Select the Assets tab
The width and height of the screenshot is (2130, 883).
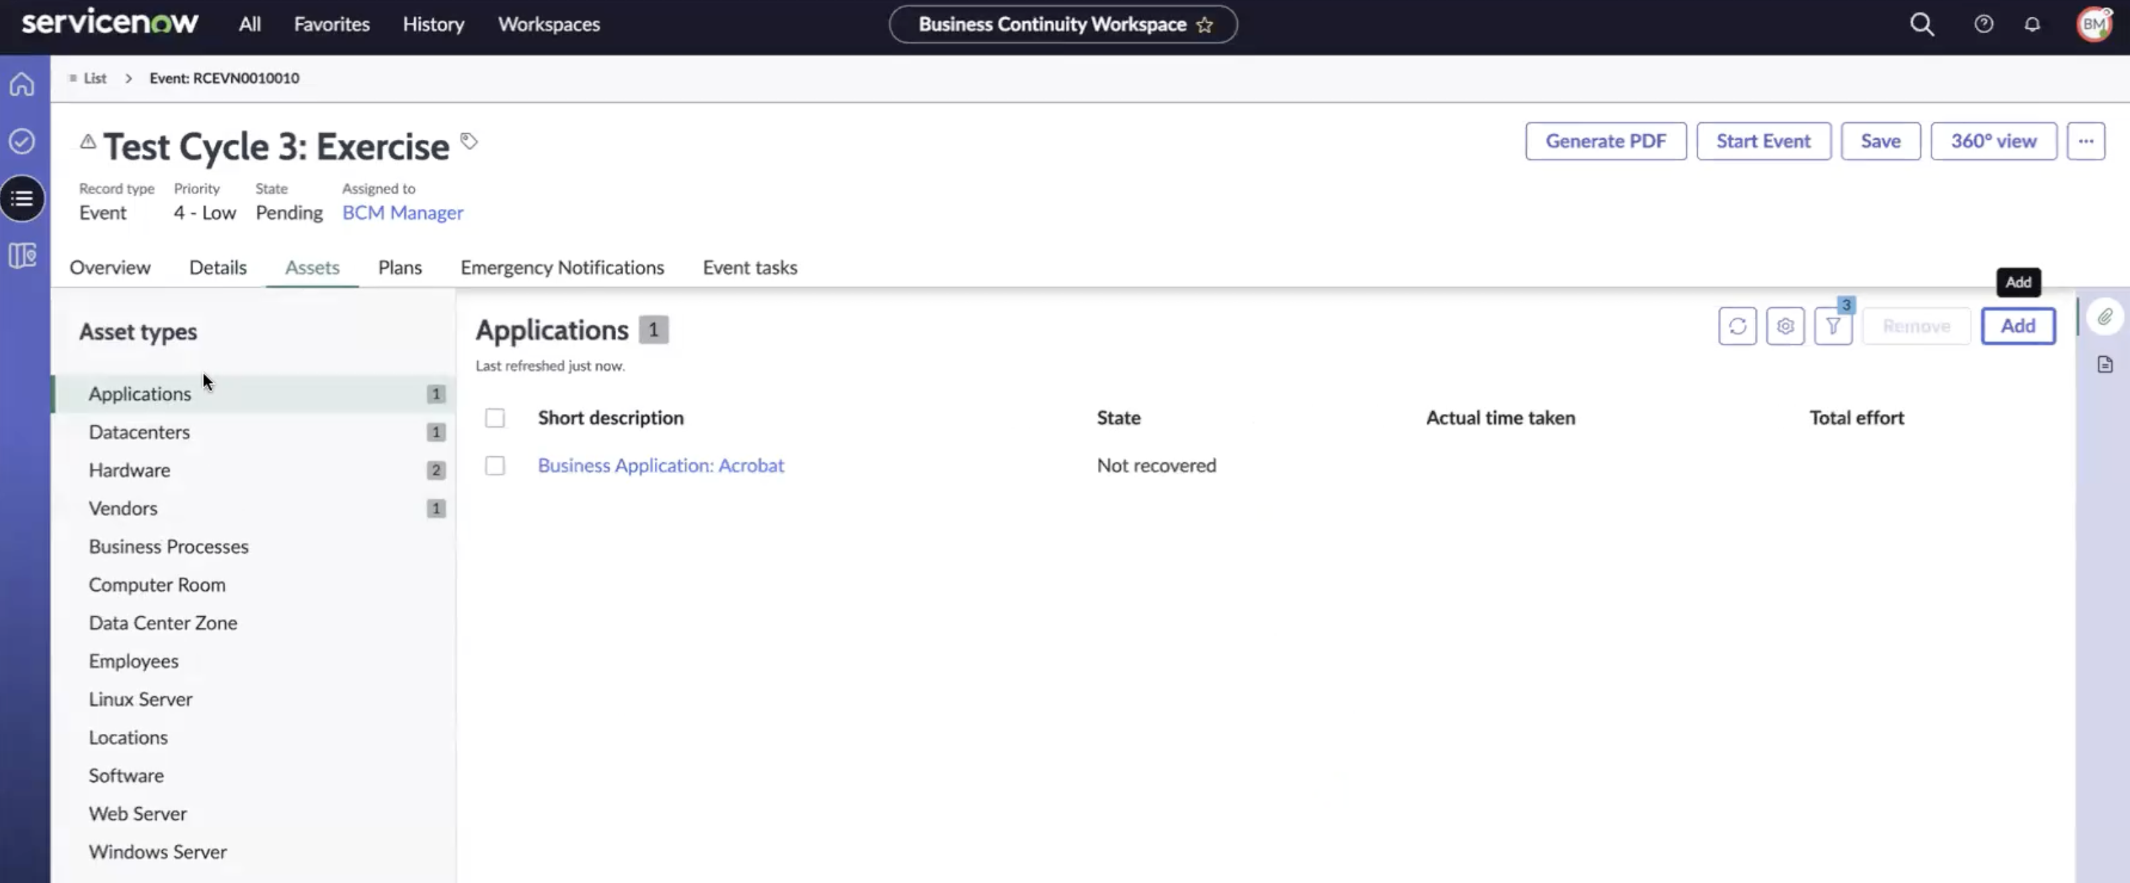pyautogui.click(x=312, y=267)
